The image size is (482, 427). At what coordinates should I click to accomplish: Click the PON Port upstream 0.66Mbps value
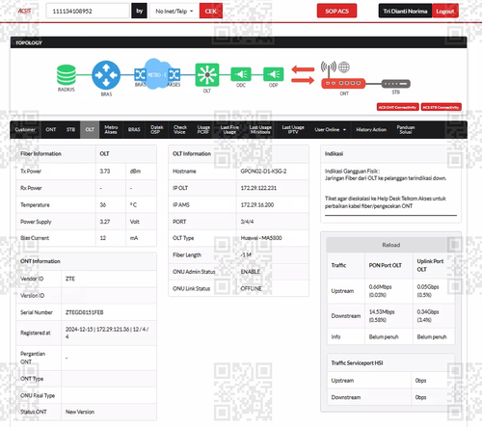[x=381, y=291]
